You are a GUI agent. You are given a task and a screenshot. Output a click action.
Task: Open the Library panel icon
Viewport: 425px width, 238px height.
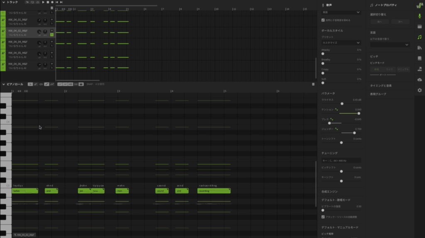click(419, 48)
